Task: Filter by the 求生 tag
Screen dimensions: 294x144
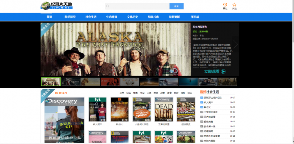Action: 122,93
